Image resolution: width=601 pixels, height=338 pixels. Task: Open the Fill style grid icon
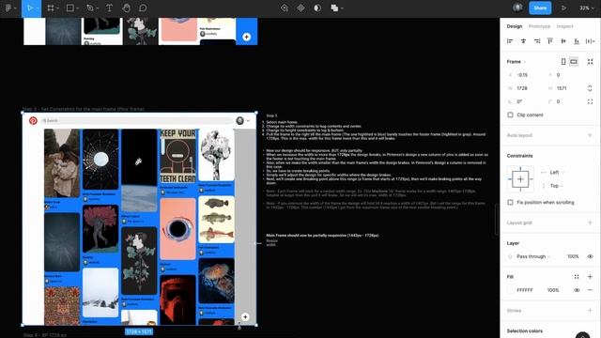(x=577, y=277)
